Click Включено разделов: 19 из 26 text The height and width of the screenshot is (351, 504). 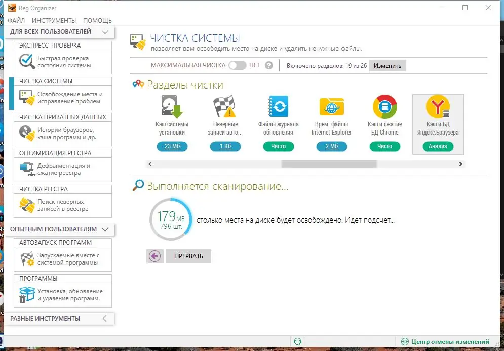coord(327,65)
